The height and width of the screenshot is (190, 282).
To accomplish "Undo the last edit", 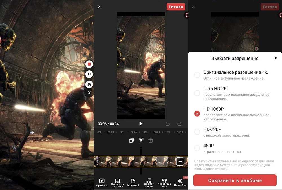I will [x=168, y=124].
